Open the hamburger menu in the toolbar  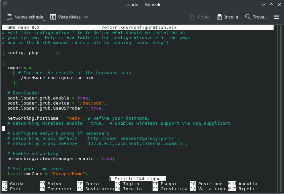click(x=277, y=17)
